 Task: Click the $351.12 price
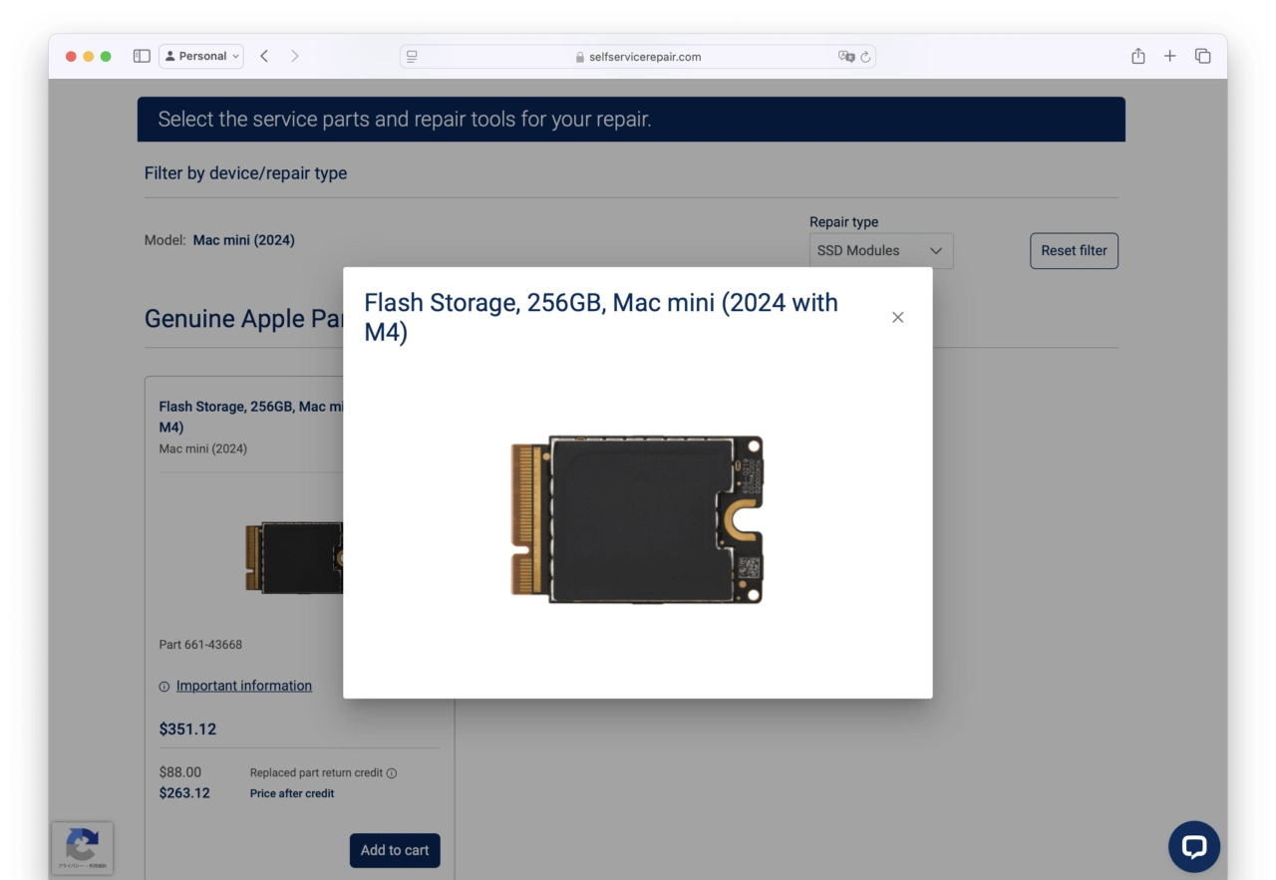coord(187,730)
